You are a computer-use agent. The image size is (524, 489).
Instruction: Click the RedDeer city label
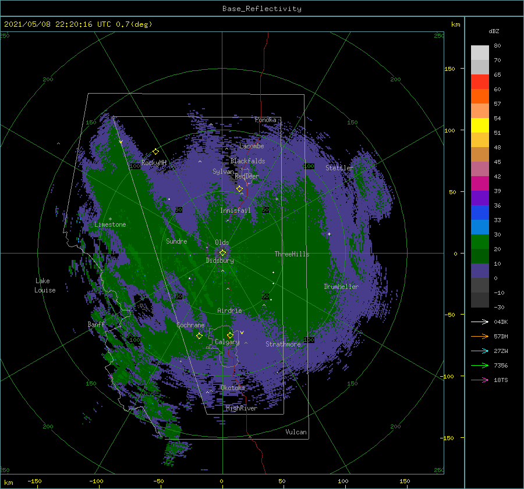(247, 176)
